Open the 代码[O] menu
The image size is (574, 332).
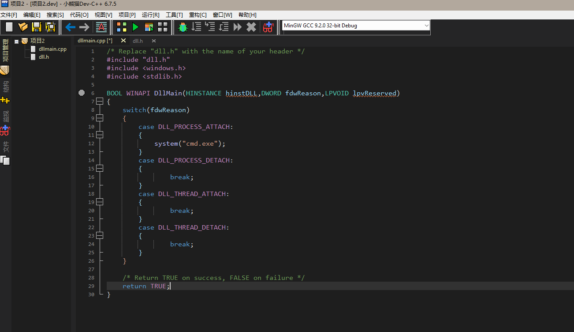click(x=79, y=15)
